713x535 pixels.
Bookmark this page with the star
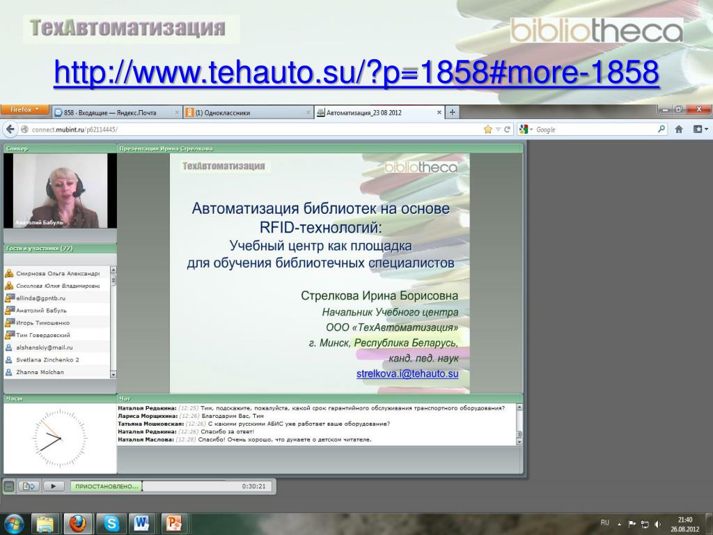488,130
